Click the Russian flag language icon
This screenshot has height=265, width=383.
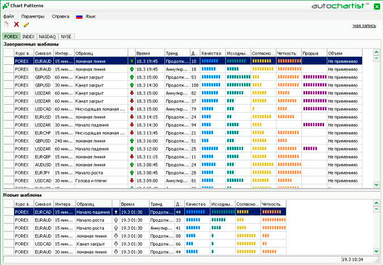pos(79,16)
